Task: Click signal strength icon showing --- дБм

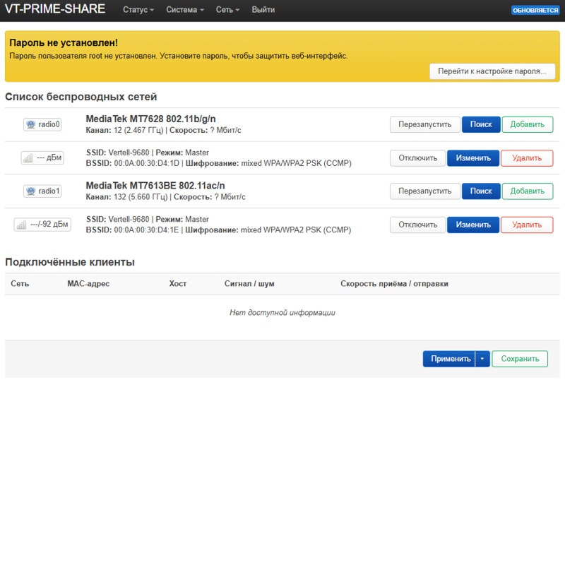Action: [42, 157]
